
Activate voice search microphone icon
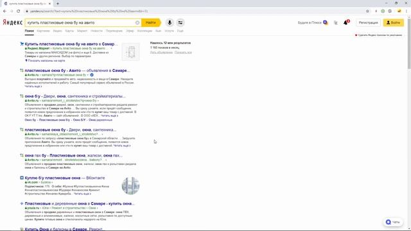(170, 23)
